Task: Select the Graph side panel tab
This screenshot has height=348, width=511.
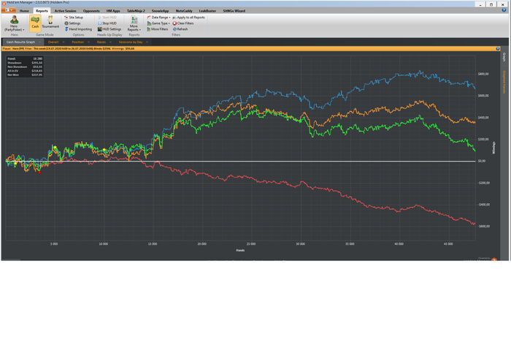Action: coord(504,57)
